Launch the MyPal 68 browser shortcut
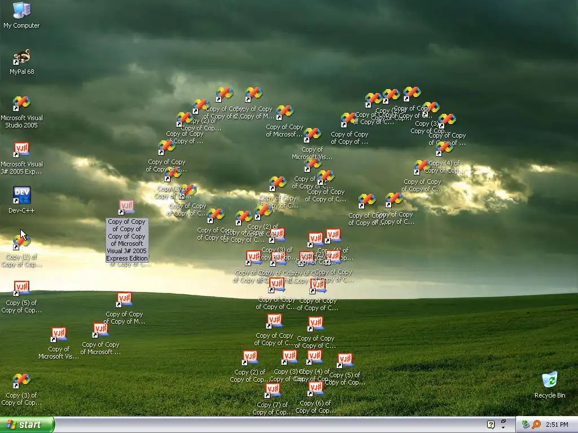This screenshot has width=578, height=433. (21, 57)
